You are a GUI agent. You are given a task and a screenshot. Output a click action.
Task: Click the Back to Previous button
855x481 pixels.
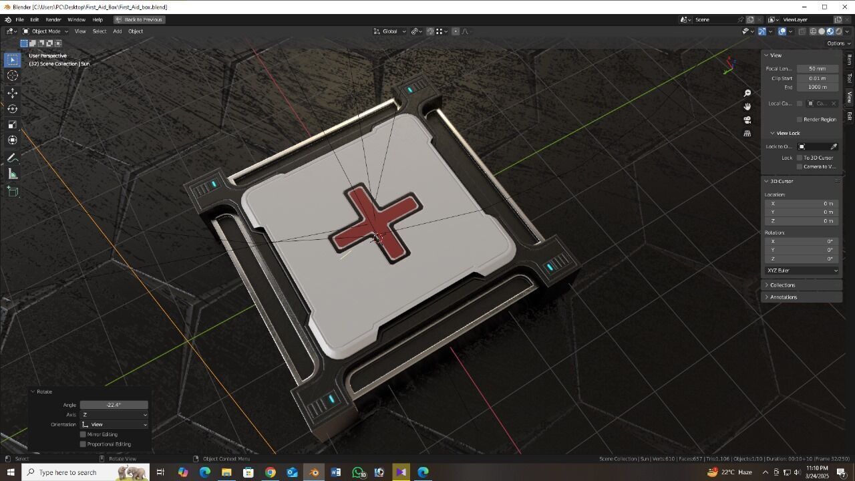tap(139, 19)
